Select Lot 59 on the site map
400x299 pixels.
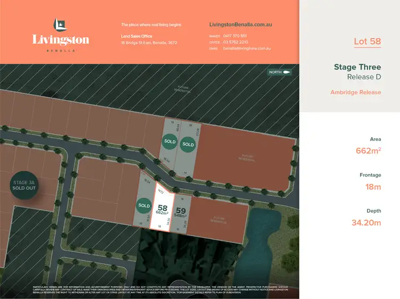pos(181,213)
